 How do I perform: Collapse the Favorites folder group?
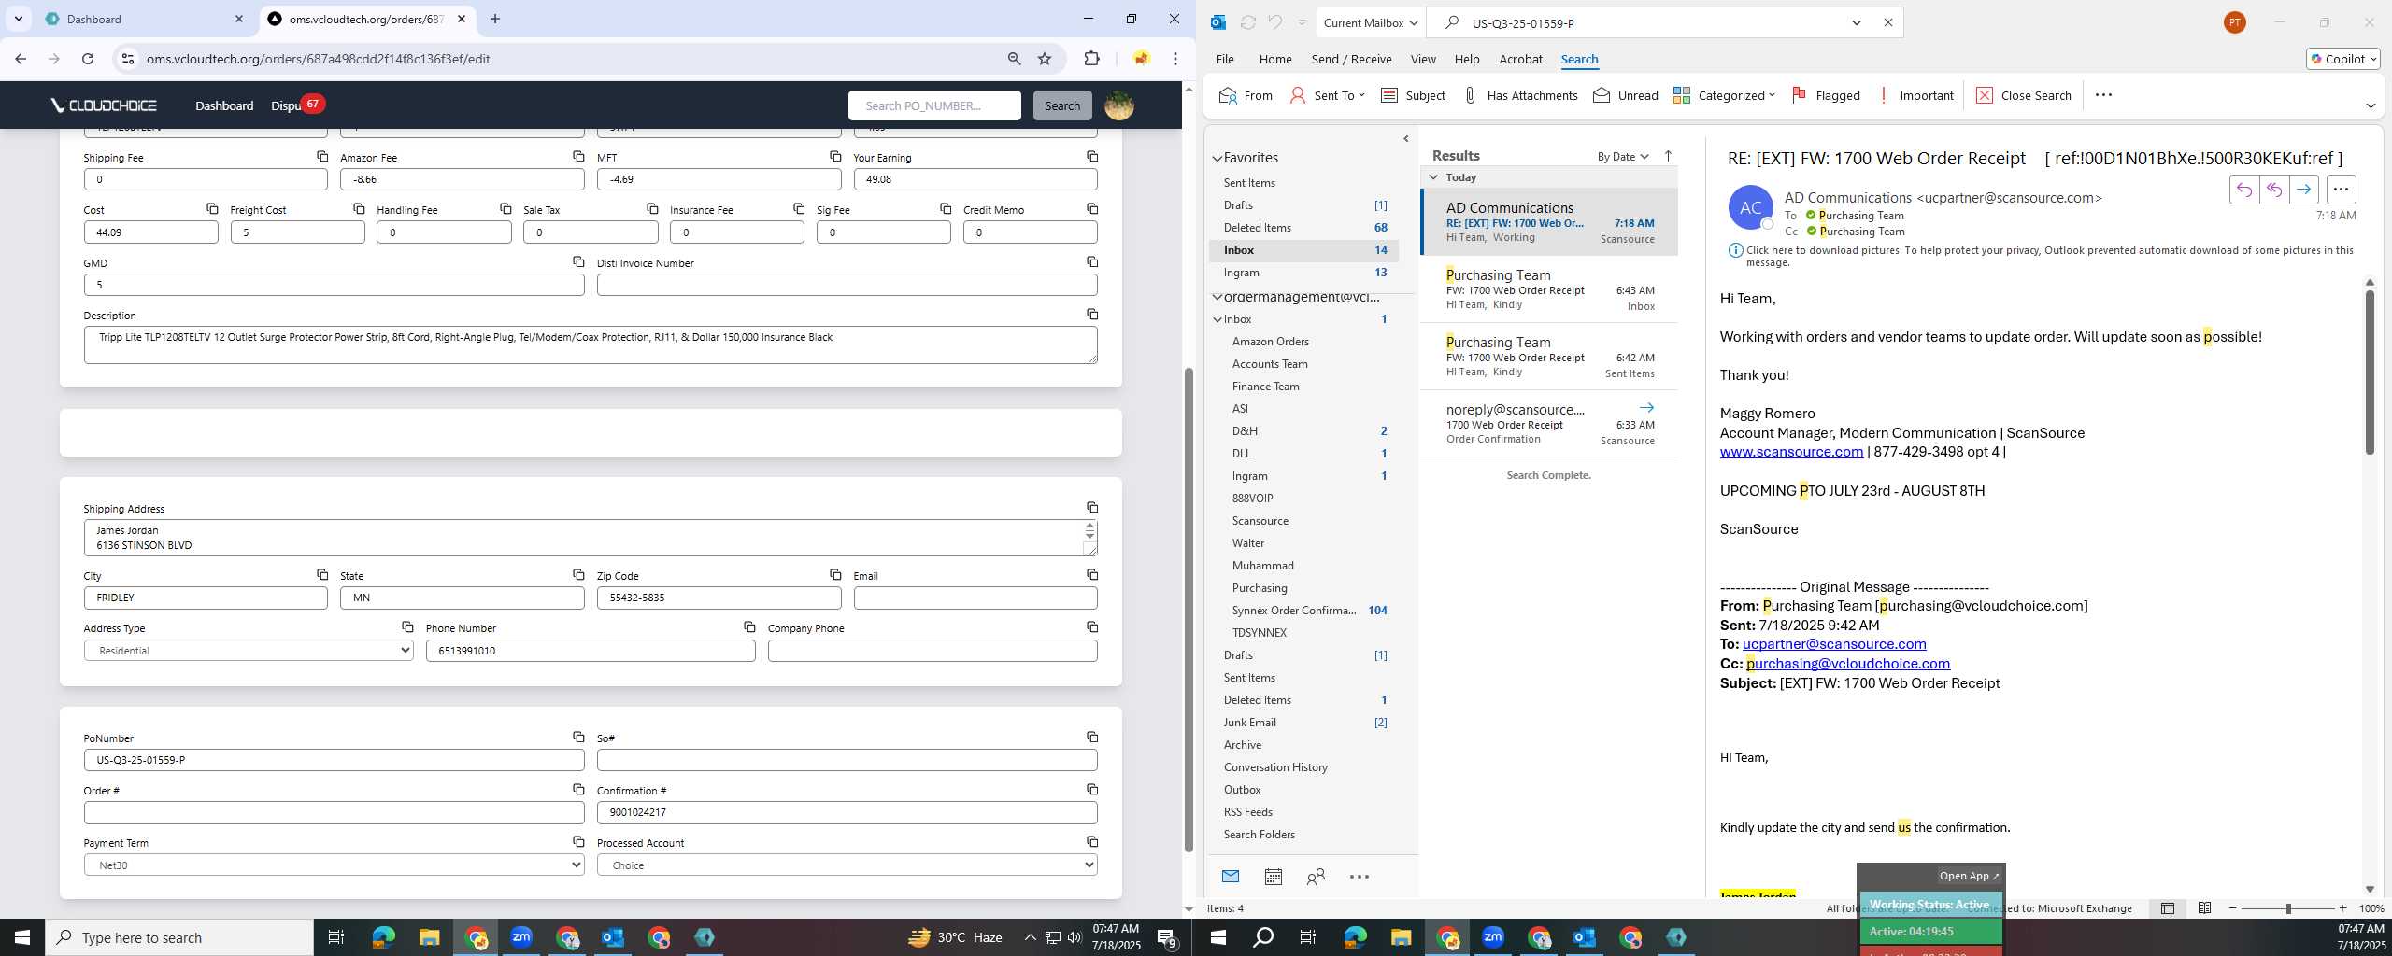coord(1217,158)
